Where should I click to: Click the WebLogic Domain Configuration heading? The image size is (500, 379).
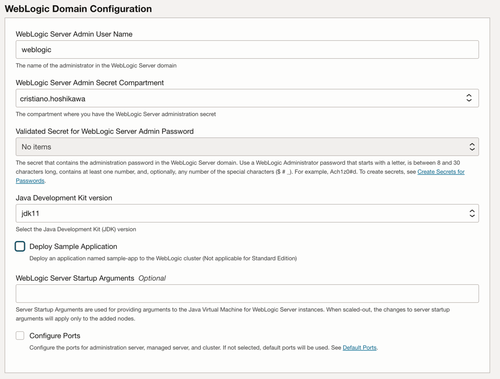pos(78,9)
